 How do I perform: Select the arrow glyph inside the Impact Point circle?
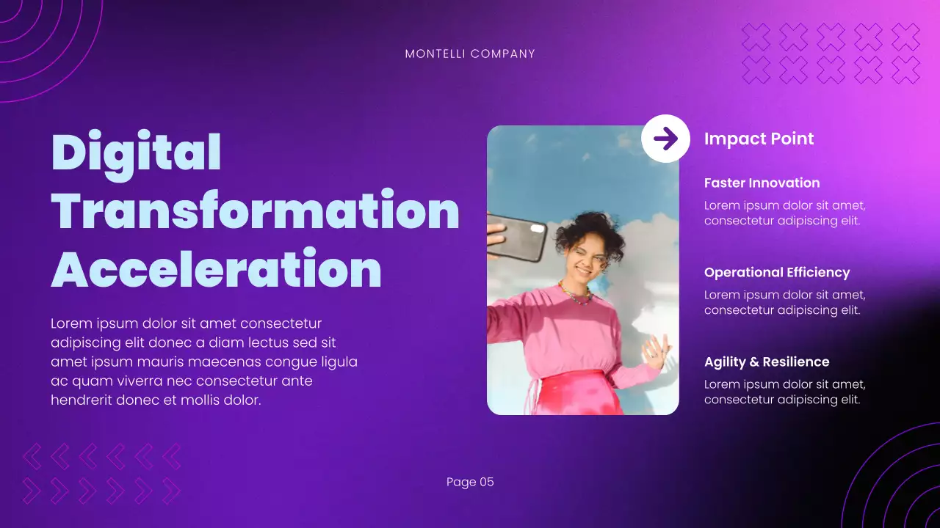(x=667, y=138)
